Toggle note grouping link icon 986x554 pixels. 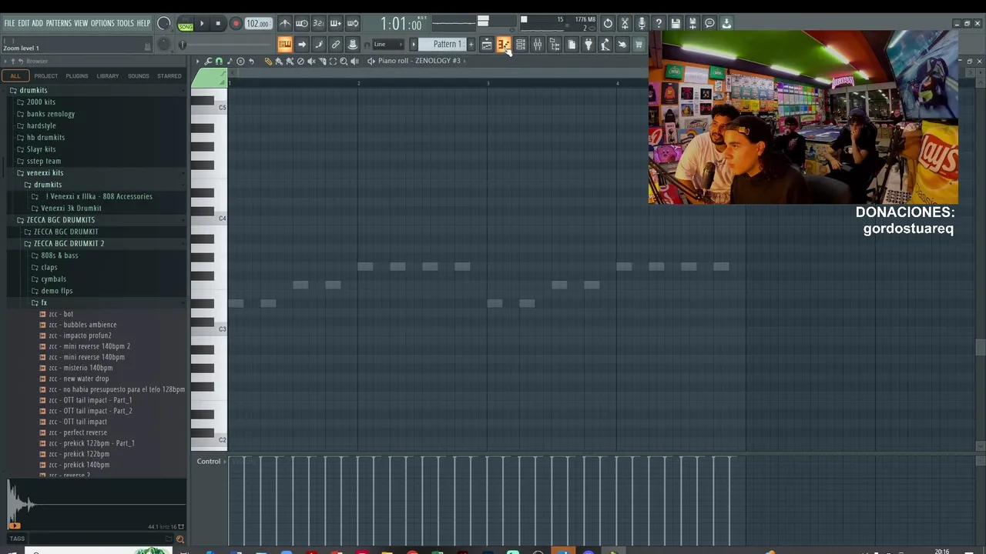[336, 45]
